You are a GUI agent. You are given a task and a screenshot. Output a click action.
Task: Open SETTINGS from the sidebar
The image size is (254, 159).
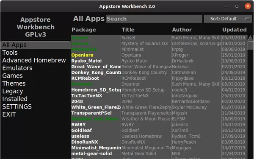pyautogui.click(x=17, y=107)
